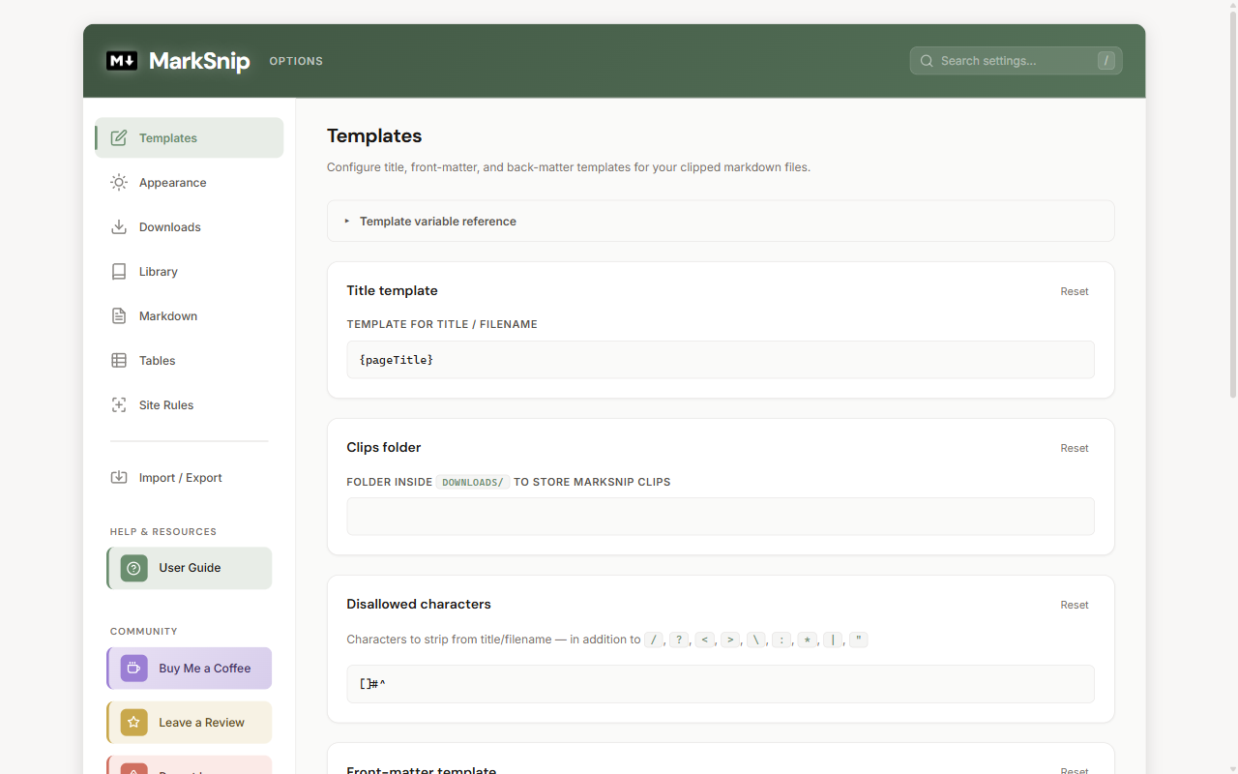1238x774 pixels.
Task: Reset Disallowed characters
Action: (1075, 605)
